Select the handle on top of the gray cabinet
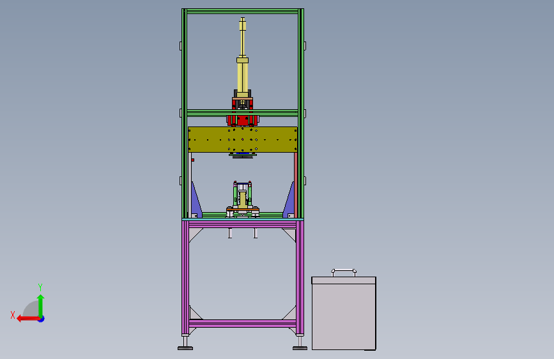The height and width of the screenshot is (359, 554). pos(343,272)
